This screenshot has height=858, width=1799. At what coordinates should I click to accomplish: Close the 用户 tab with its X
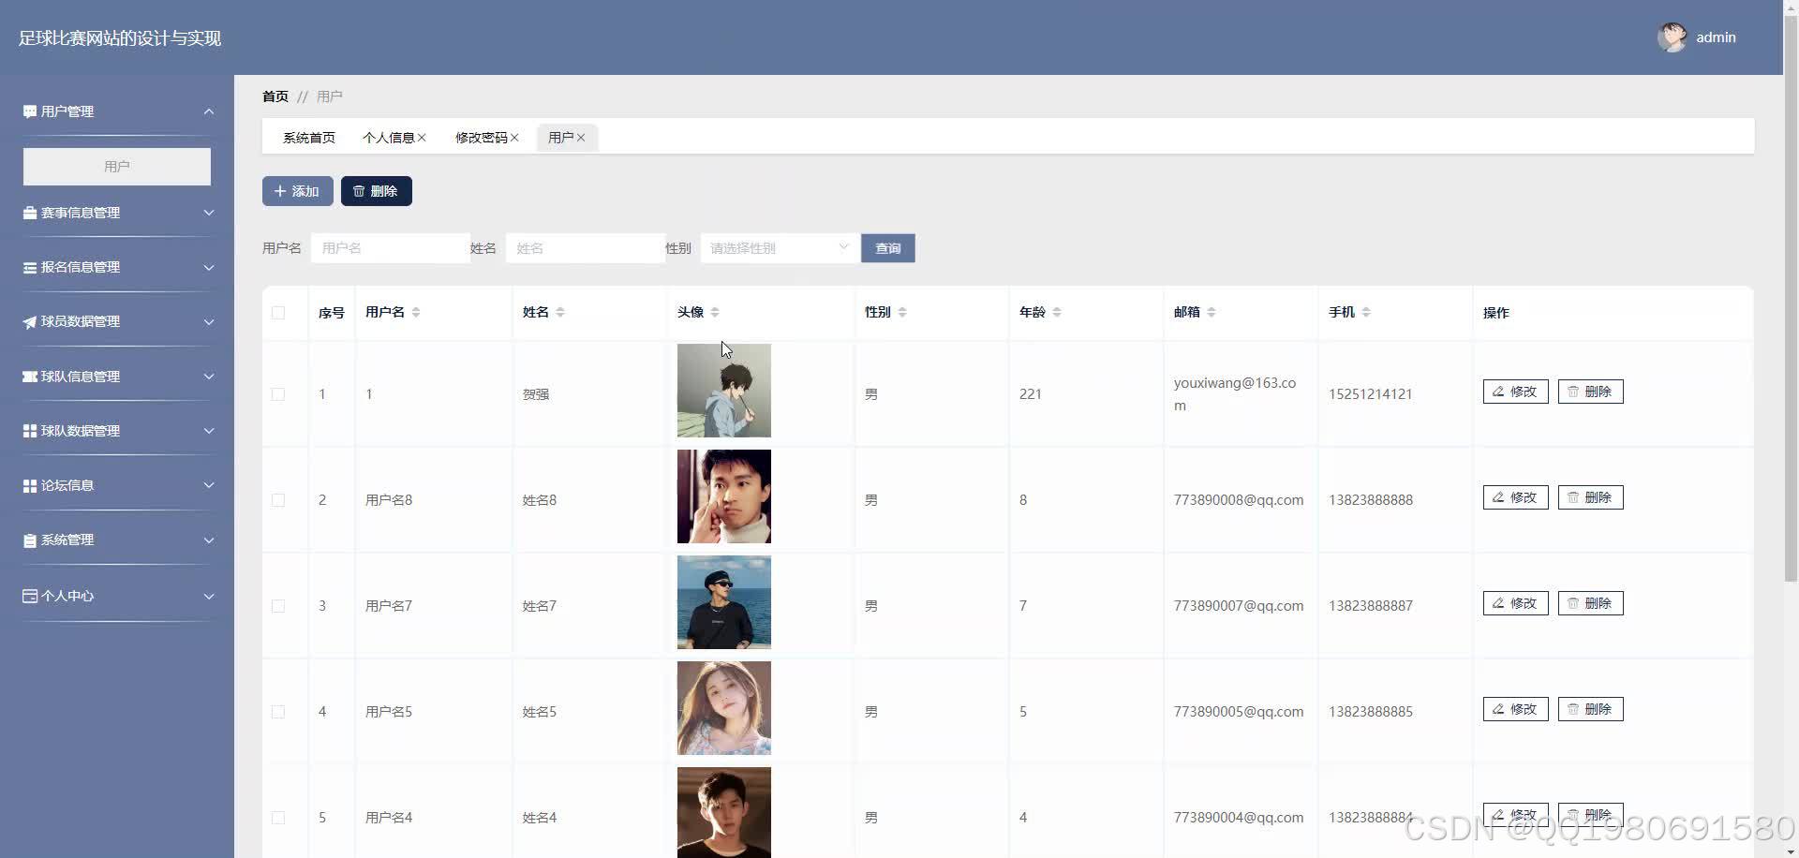coord(581,138)
